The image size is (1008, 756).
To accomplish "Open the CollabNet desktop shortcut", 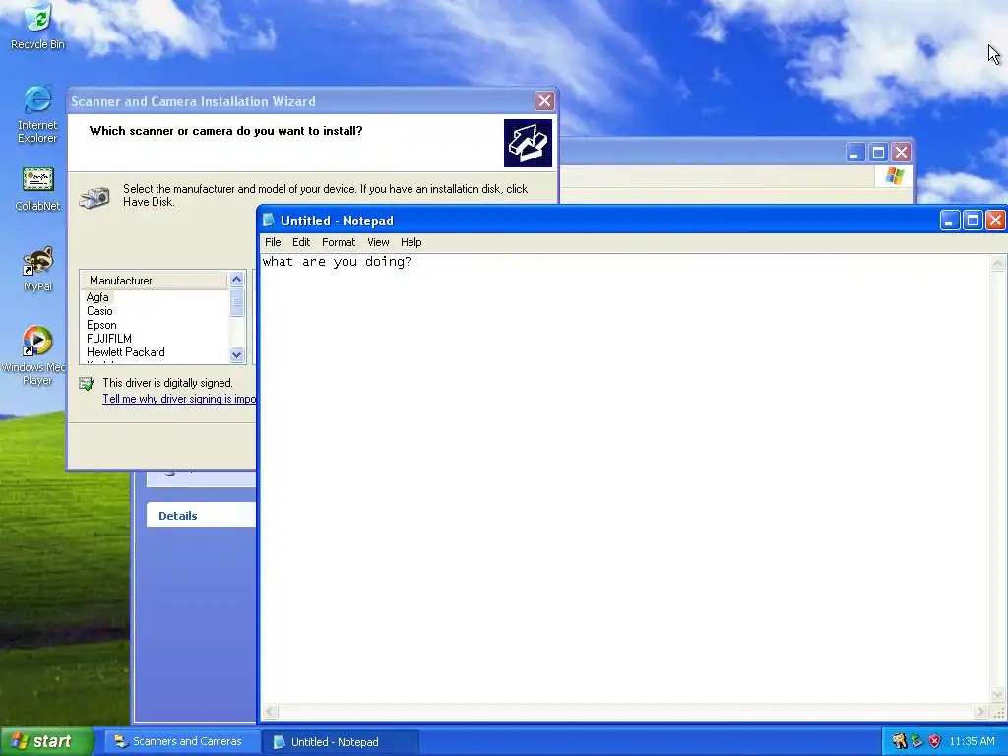I will [38, 189].
